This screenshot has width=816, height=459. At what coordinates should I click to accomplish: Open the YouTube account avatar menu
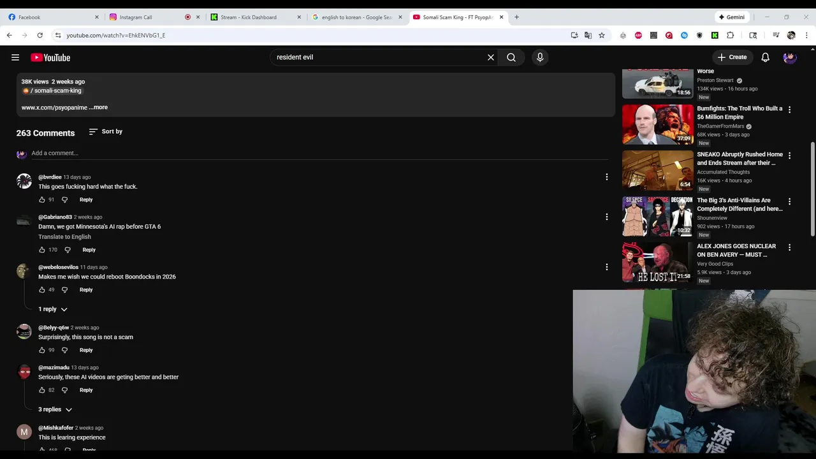tap(790, 57)
